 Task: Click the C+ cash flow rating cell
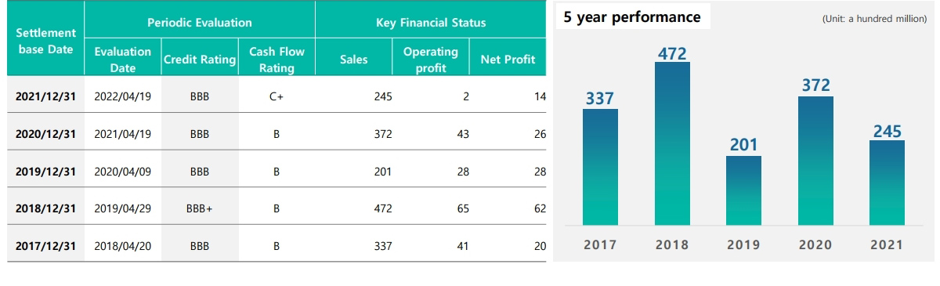[277, 96]
